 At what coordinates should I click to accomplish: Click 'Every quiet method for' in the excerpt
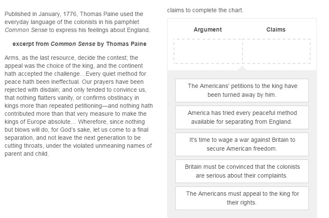click(x=116, y=74)
